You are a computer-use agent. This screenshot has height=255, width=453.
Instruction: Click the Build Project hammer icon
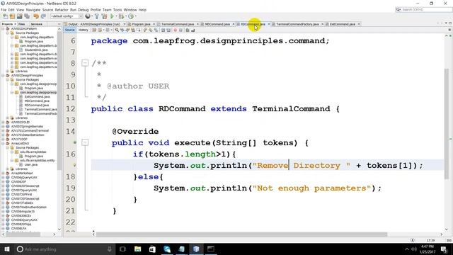(x=97, y=16)
